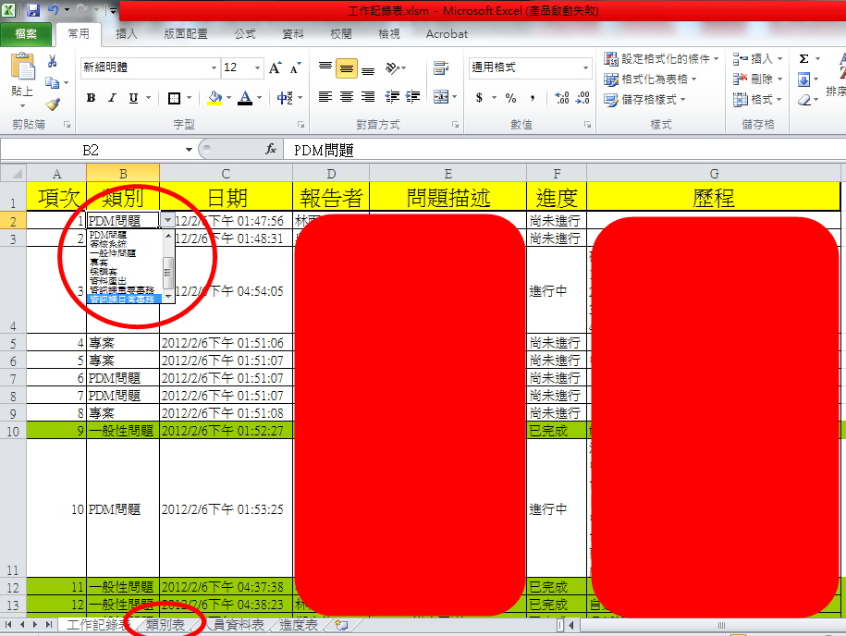Click the Undo icon in title bar
Screen dimensions: 846x636
click(54, 10)
